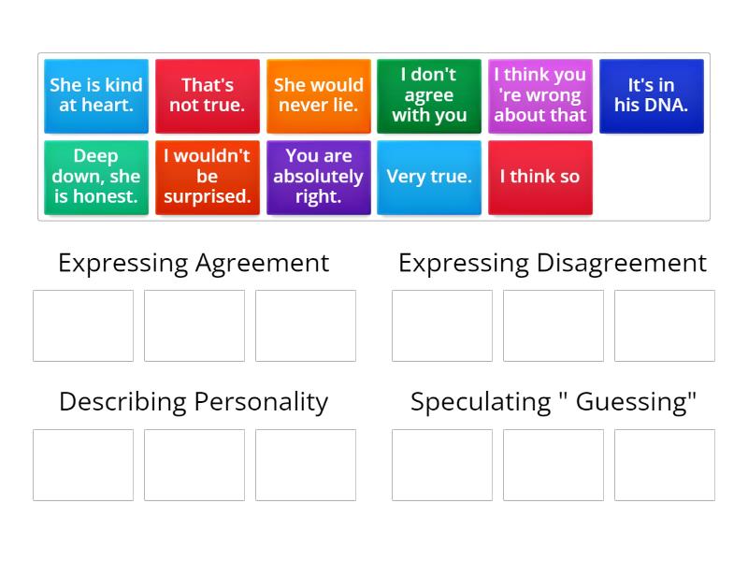Viewport: 748px width, 561px height.
Task: Click the first empty box under Speculating Guessing
Action: tap(441, 464)
